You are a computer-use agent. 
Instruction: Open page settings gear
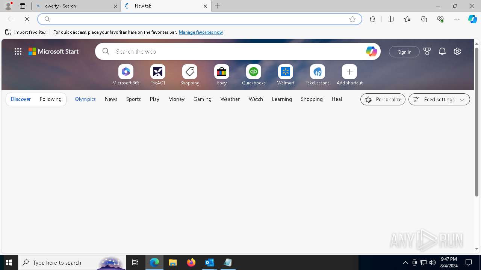tap(457, 51)
